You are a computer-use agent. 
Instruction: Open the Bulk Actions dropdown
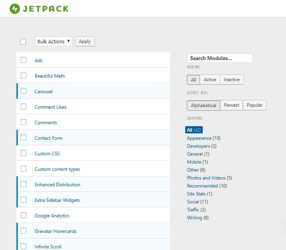[54, 41]
